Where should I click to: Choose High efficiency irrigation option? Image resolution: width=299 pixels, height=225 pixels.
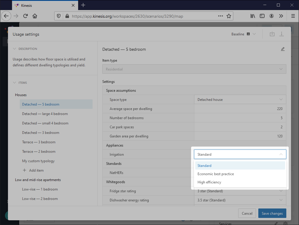click(240, 182)
